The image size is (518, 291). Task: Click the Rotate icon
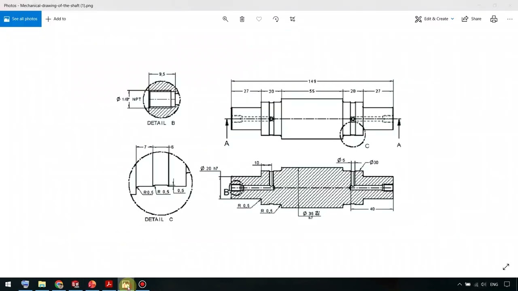pos(276,19)
